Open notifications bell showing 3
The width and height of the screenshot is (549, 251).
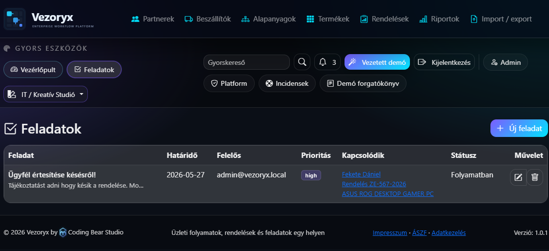327,62
